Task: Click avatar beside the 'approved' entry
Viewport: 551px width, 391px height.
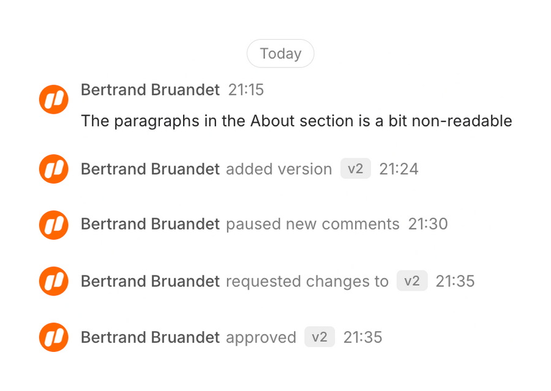Action: pos(54,337)
